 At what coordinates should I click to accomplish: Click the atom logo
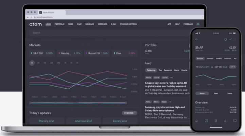pyautogui.click(x=35, y=24)
